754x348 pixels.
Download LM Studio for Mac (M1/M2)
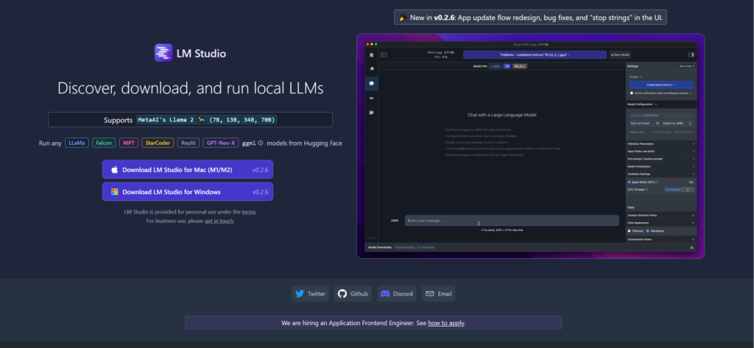188,170
